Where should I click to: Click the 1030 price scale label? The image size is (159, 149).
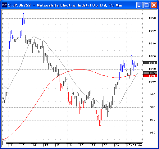pyautogui.click(x=152, y=43)
